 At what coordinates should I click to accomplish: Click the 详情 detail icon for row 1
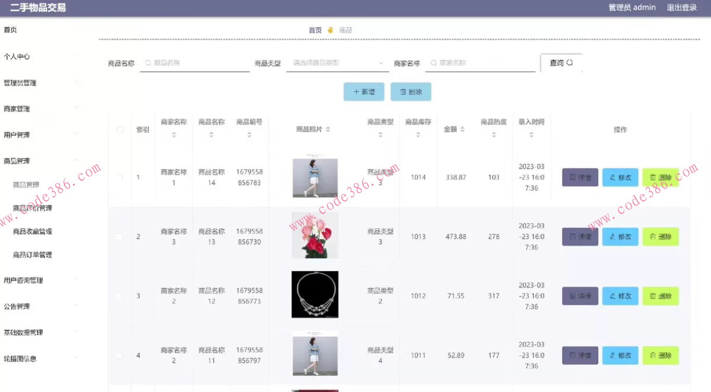[574, 177]
